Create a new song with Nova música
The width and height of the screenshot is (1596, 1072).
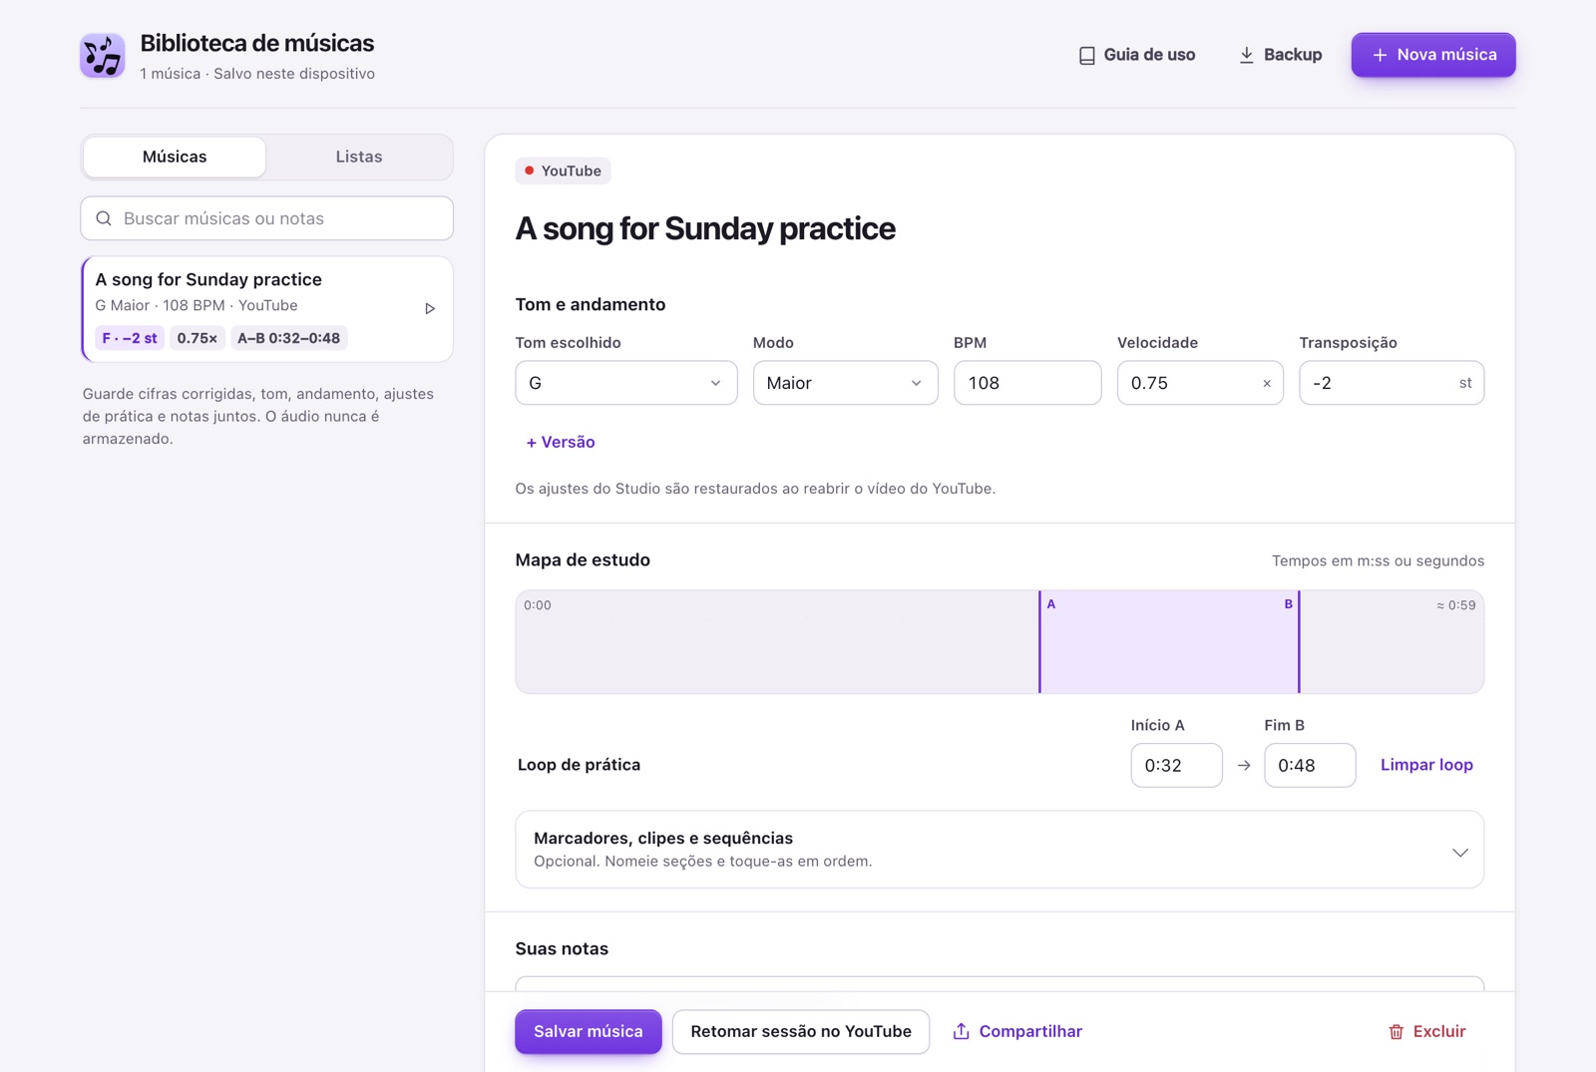tap(1433, 55)
